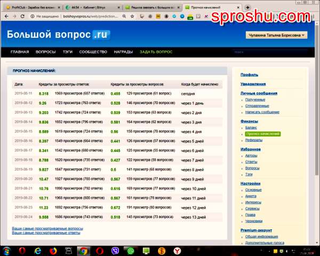Open user name dropdown Чупакина Татьяна Борисовна
Image resolution: width=320 pixels, height=256 pixels.
point(276,35)
